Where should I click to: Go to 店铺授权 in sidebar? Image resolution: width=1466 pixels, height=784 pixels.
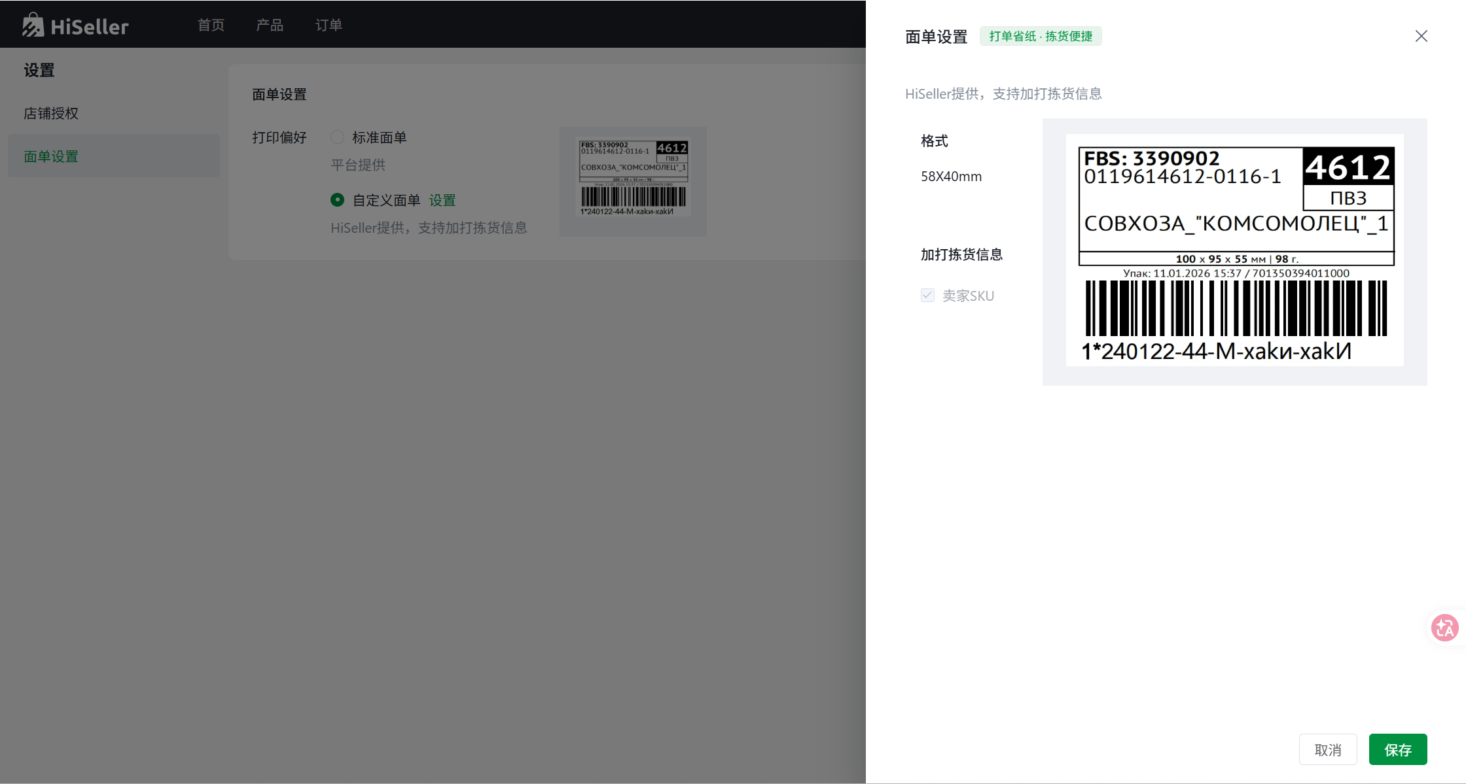coord(51,113)
